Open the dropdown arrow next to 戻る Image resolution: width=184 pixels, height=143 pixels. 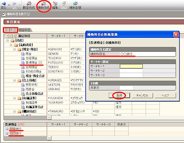coord(9,5)
